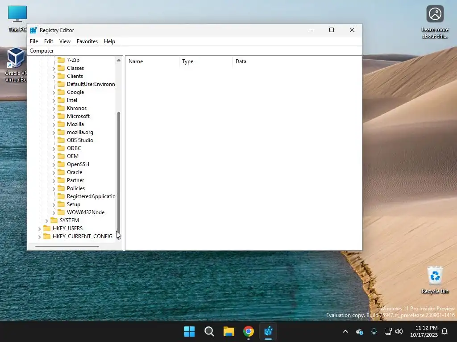
Task: Expand the Policies key
Action: pyautogui.click(x=54, y=189)
